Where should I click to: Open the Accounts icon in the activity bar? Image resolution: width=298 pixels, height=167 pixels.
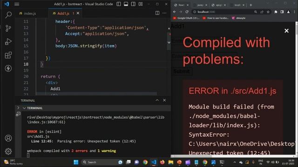[8, 138]
